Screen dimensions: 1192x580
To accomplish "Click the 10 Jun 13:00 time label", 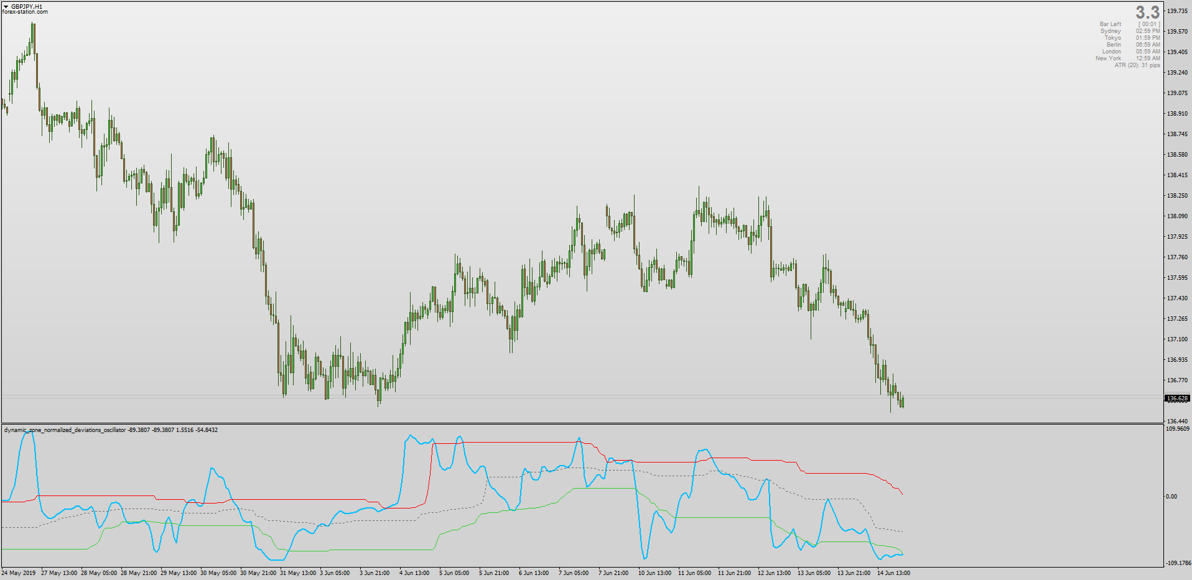I will (654, 573).
